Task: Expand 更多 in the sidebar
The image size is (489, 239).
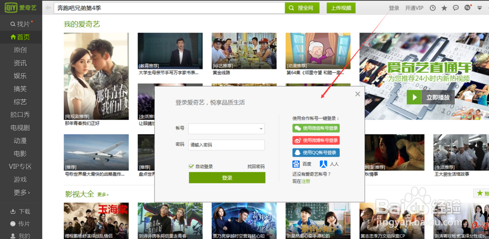Action: tap(21, 192)
